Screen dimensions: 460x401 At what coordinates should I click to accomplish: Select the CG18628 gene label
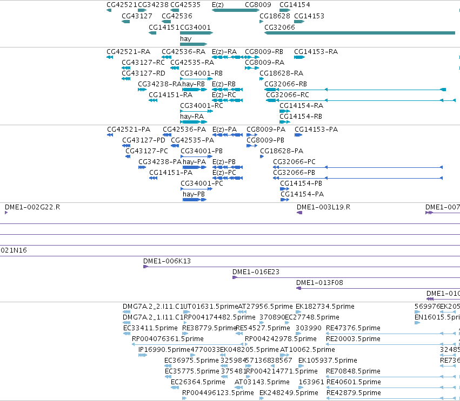point(275,16)
